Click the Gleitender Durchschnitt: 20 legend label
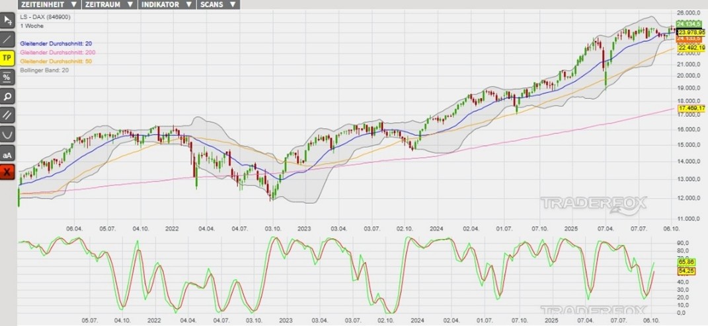The image size is (708, 326). click(56, 43)
